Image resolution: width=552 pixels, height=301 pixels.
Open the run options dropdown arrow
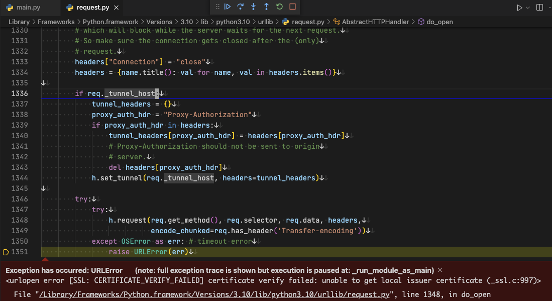(528, 8)
